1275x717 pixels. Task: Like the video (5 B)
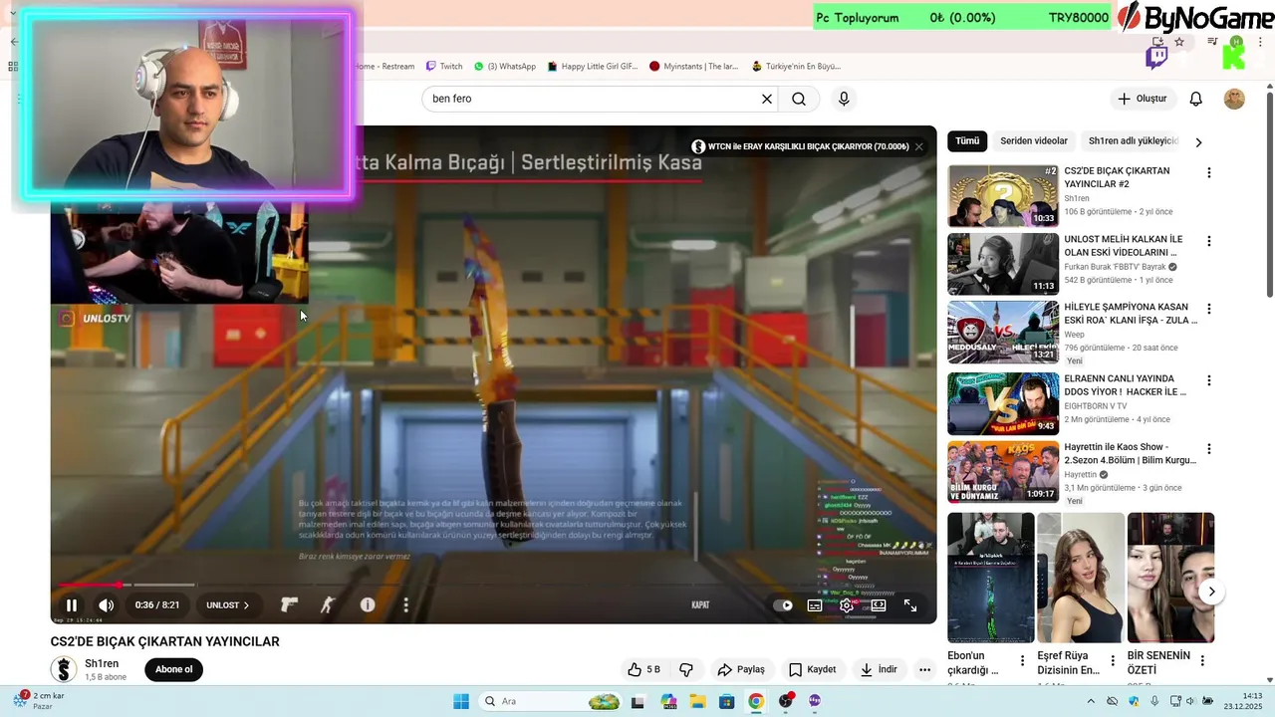[x=643, y=669]
